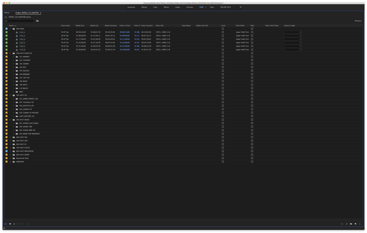Screen dimensions: 367x233
Task: Tick the Good checkbox for 1122_1
Action: (x=223, y=32)
